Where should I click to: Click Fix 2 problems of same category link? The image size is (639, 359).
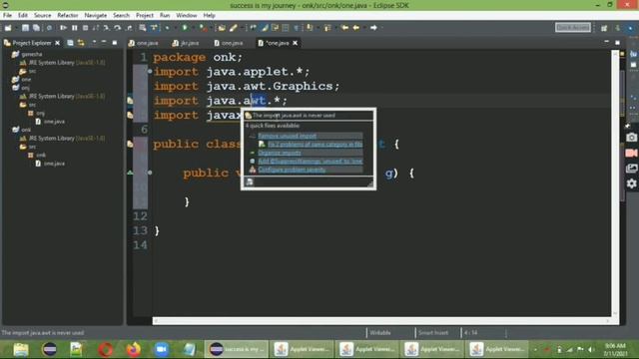pos(315,144)
